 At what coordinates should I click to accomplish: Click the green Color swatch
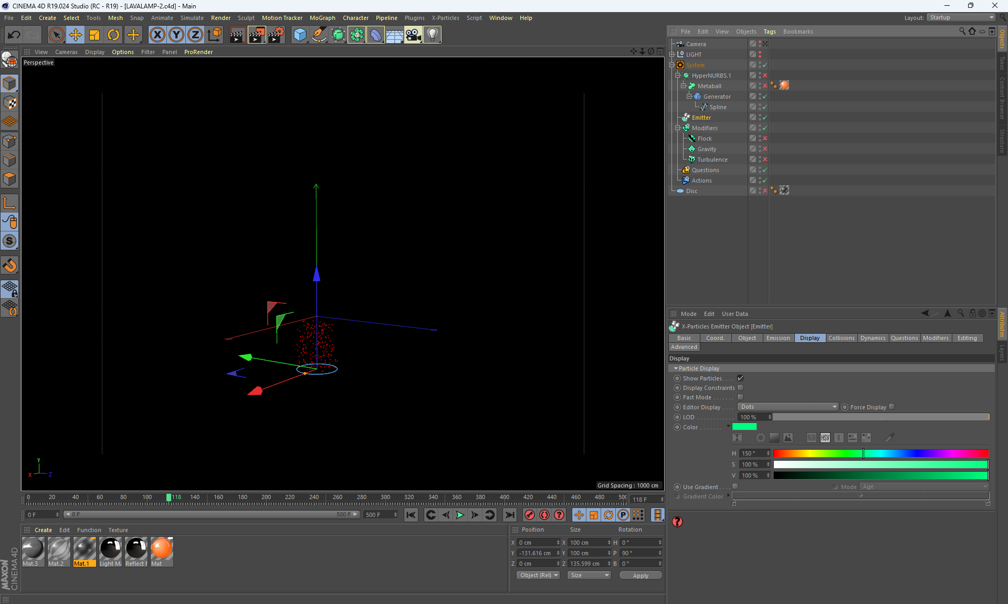pos(744,427)
